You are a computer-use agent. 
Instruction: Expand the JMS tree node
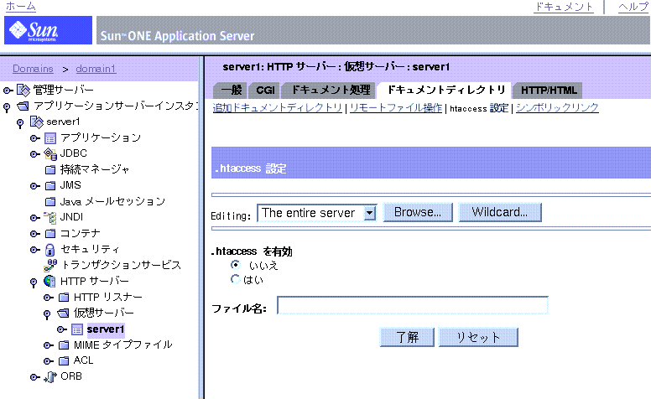coord(34,186)
